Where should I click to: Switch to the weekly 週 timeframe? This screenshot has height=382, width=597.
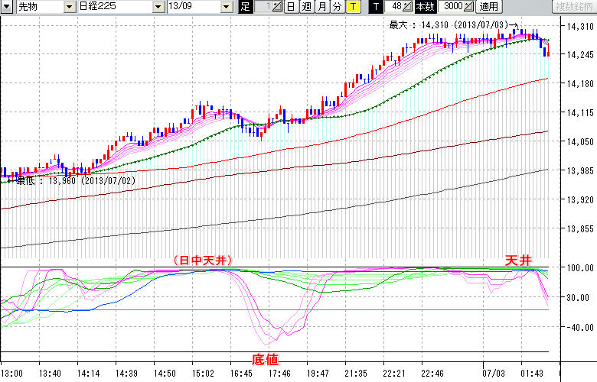(306, 7)
